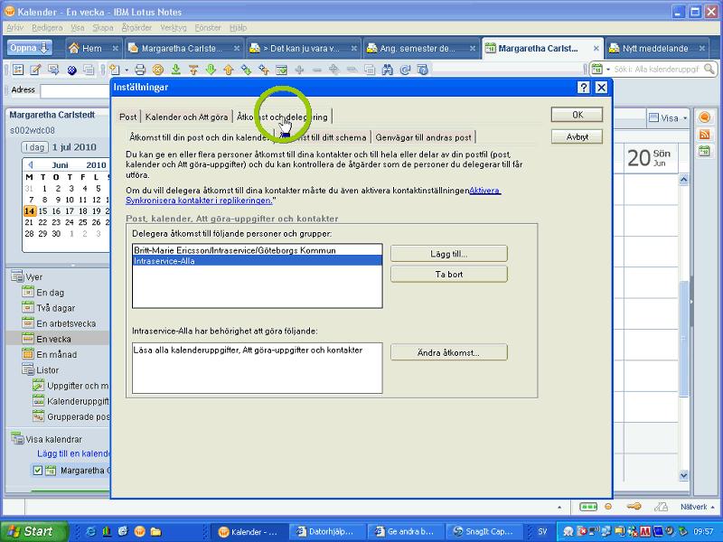Open the Listor tree item
The height and width of the screenshot is (542, 723).
click(47, 370)
